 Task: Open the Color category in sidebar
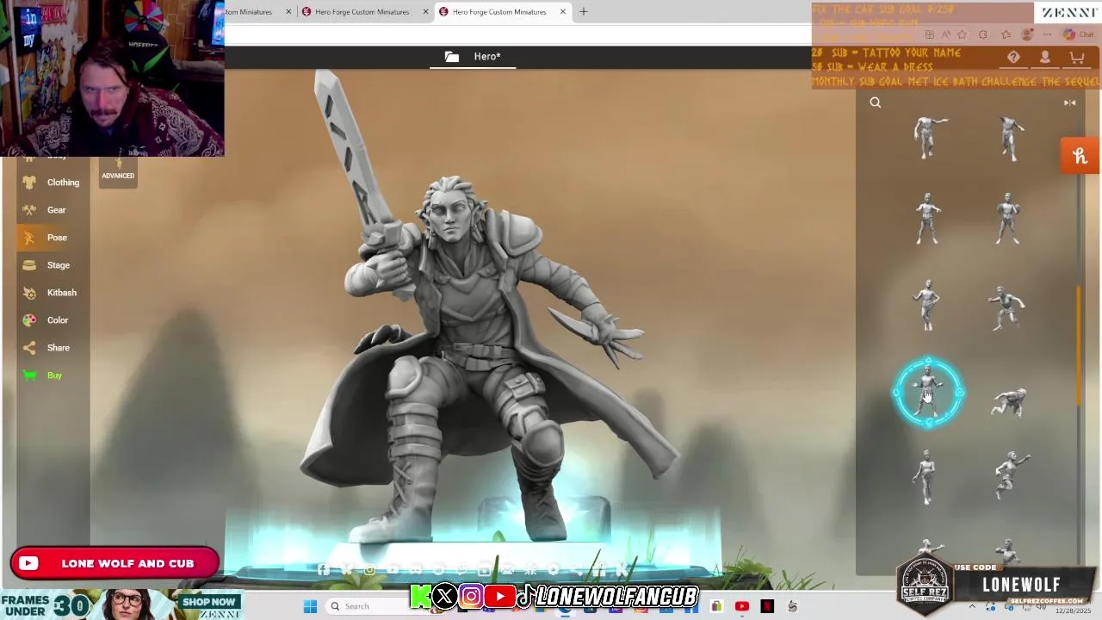coord(52,320)
